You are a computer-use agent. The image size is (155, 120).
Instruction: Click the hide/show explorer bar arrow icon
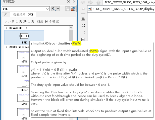pyautogui.click(x=83, y=9)
